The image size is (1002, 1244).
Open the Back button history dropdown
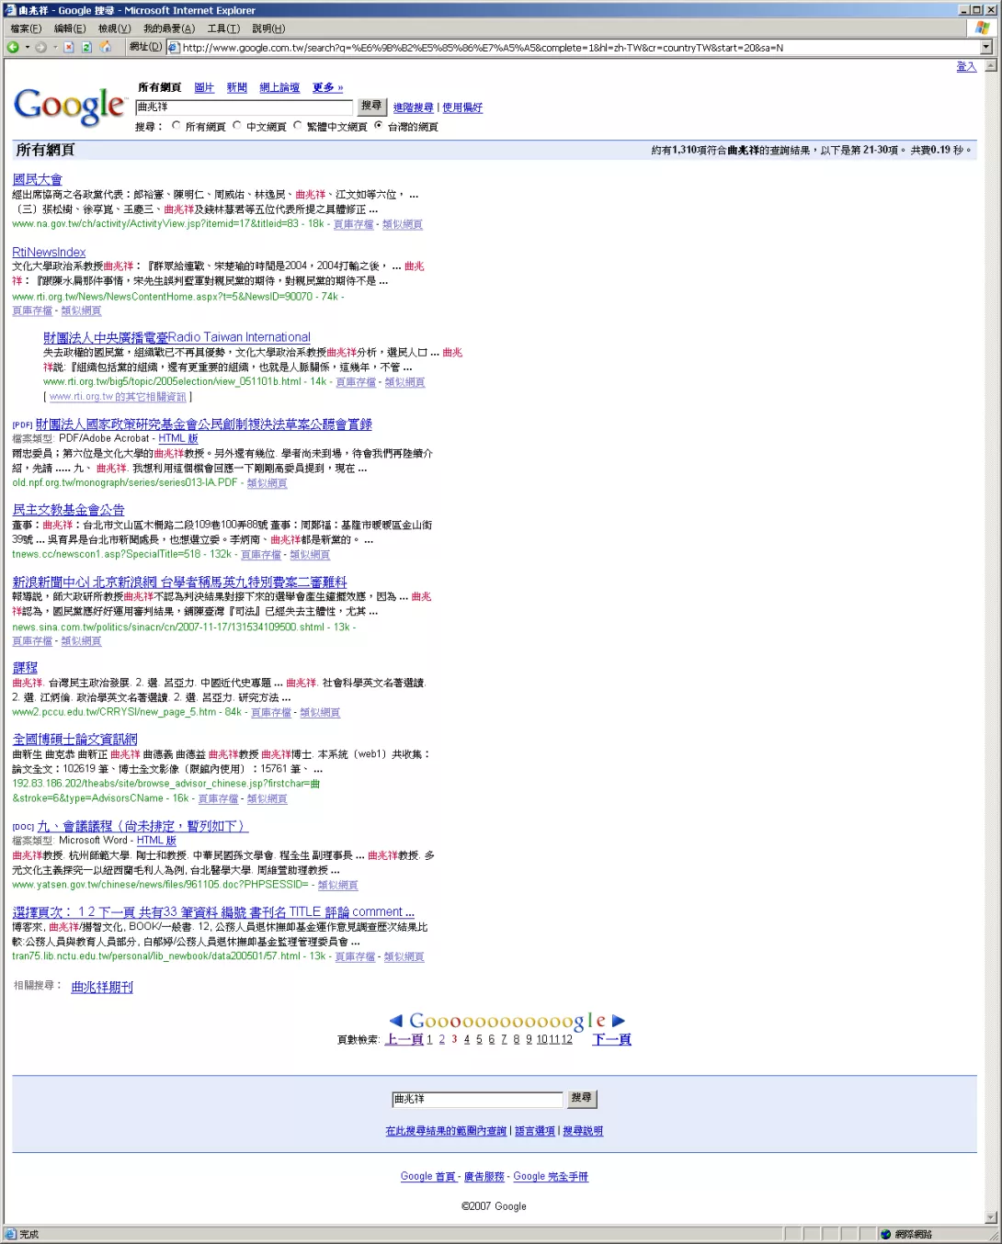(27, 47)
